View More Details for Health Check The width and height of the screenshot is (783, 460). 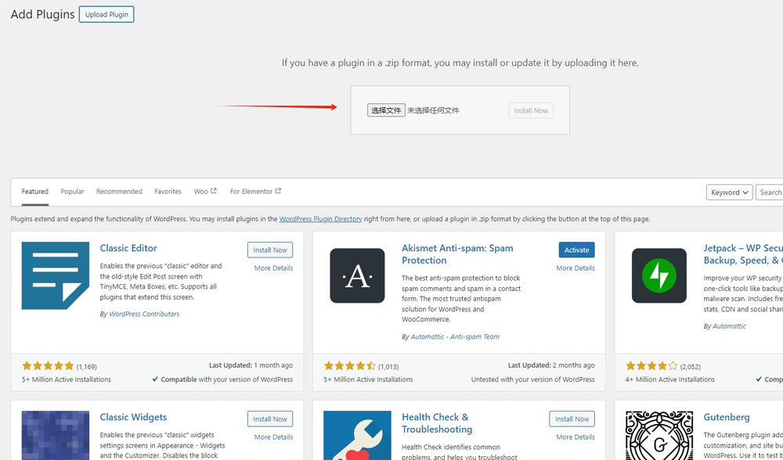[x=576, y=437]
